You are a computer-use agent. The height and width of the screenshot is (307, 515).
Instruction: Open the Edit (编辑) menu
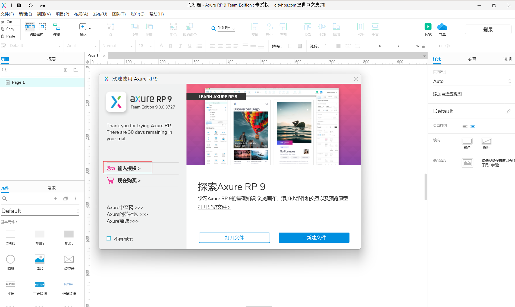tap(25, 14)
